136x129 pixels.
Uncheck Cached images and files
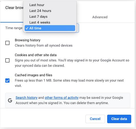pyautogui.click(x=7, y=81)
